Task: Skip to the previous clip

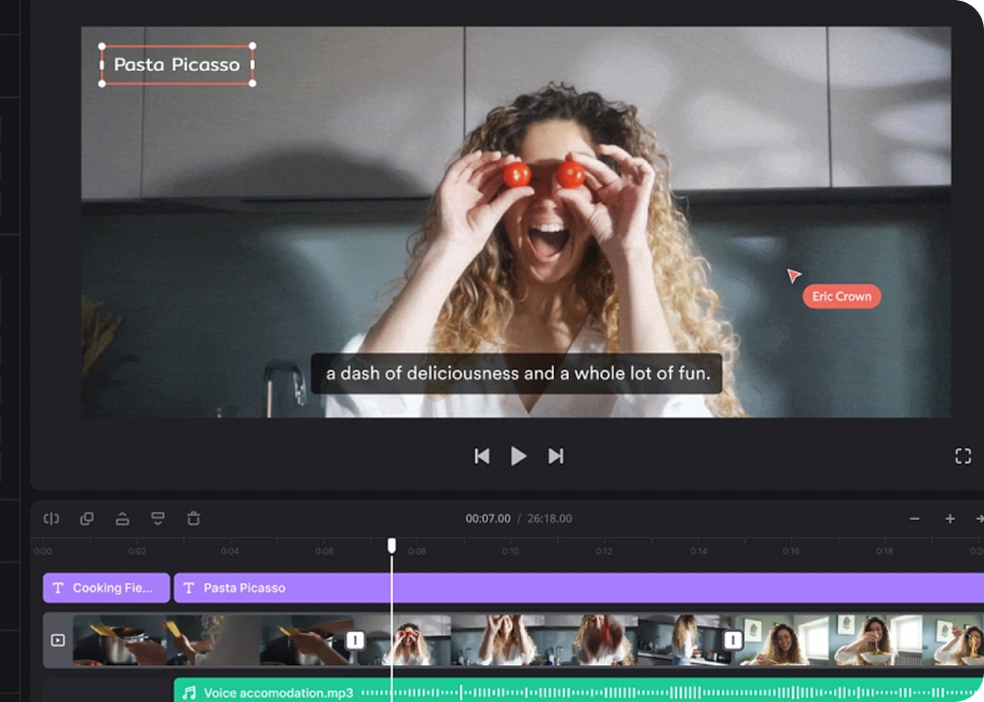Action: tap(481, 456)
